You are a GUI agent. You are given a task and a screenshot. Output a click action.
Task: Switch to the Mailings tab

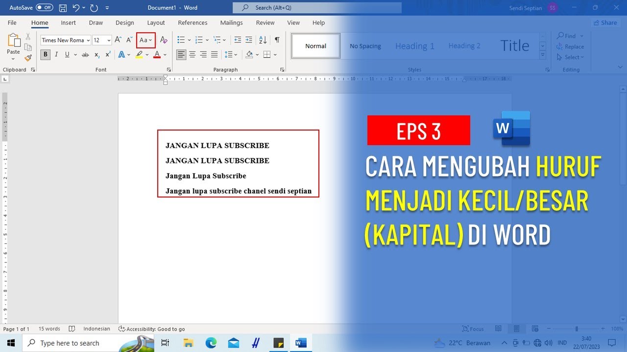coord(231,22)
